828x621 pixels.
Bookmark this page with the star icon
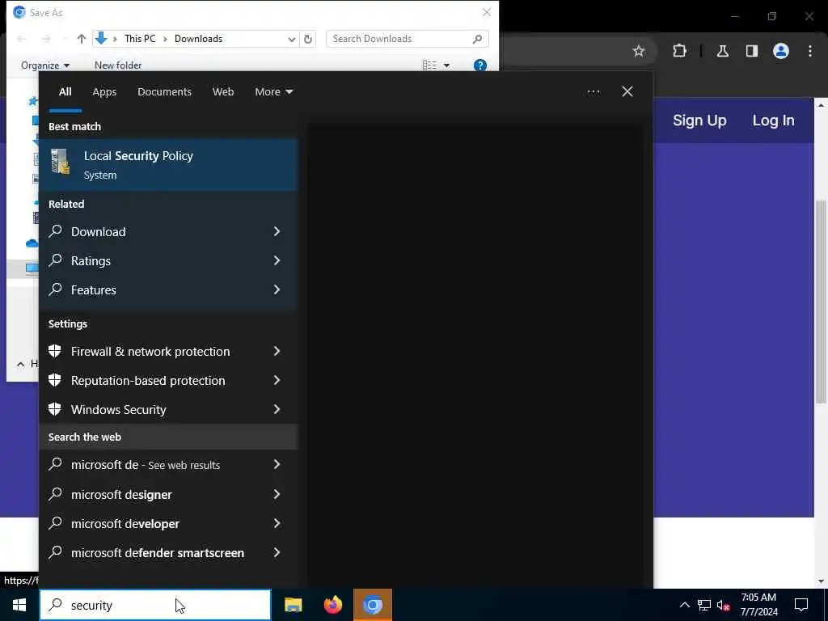click(639, 51)
